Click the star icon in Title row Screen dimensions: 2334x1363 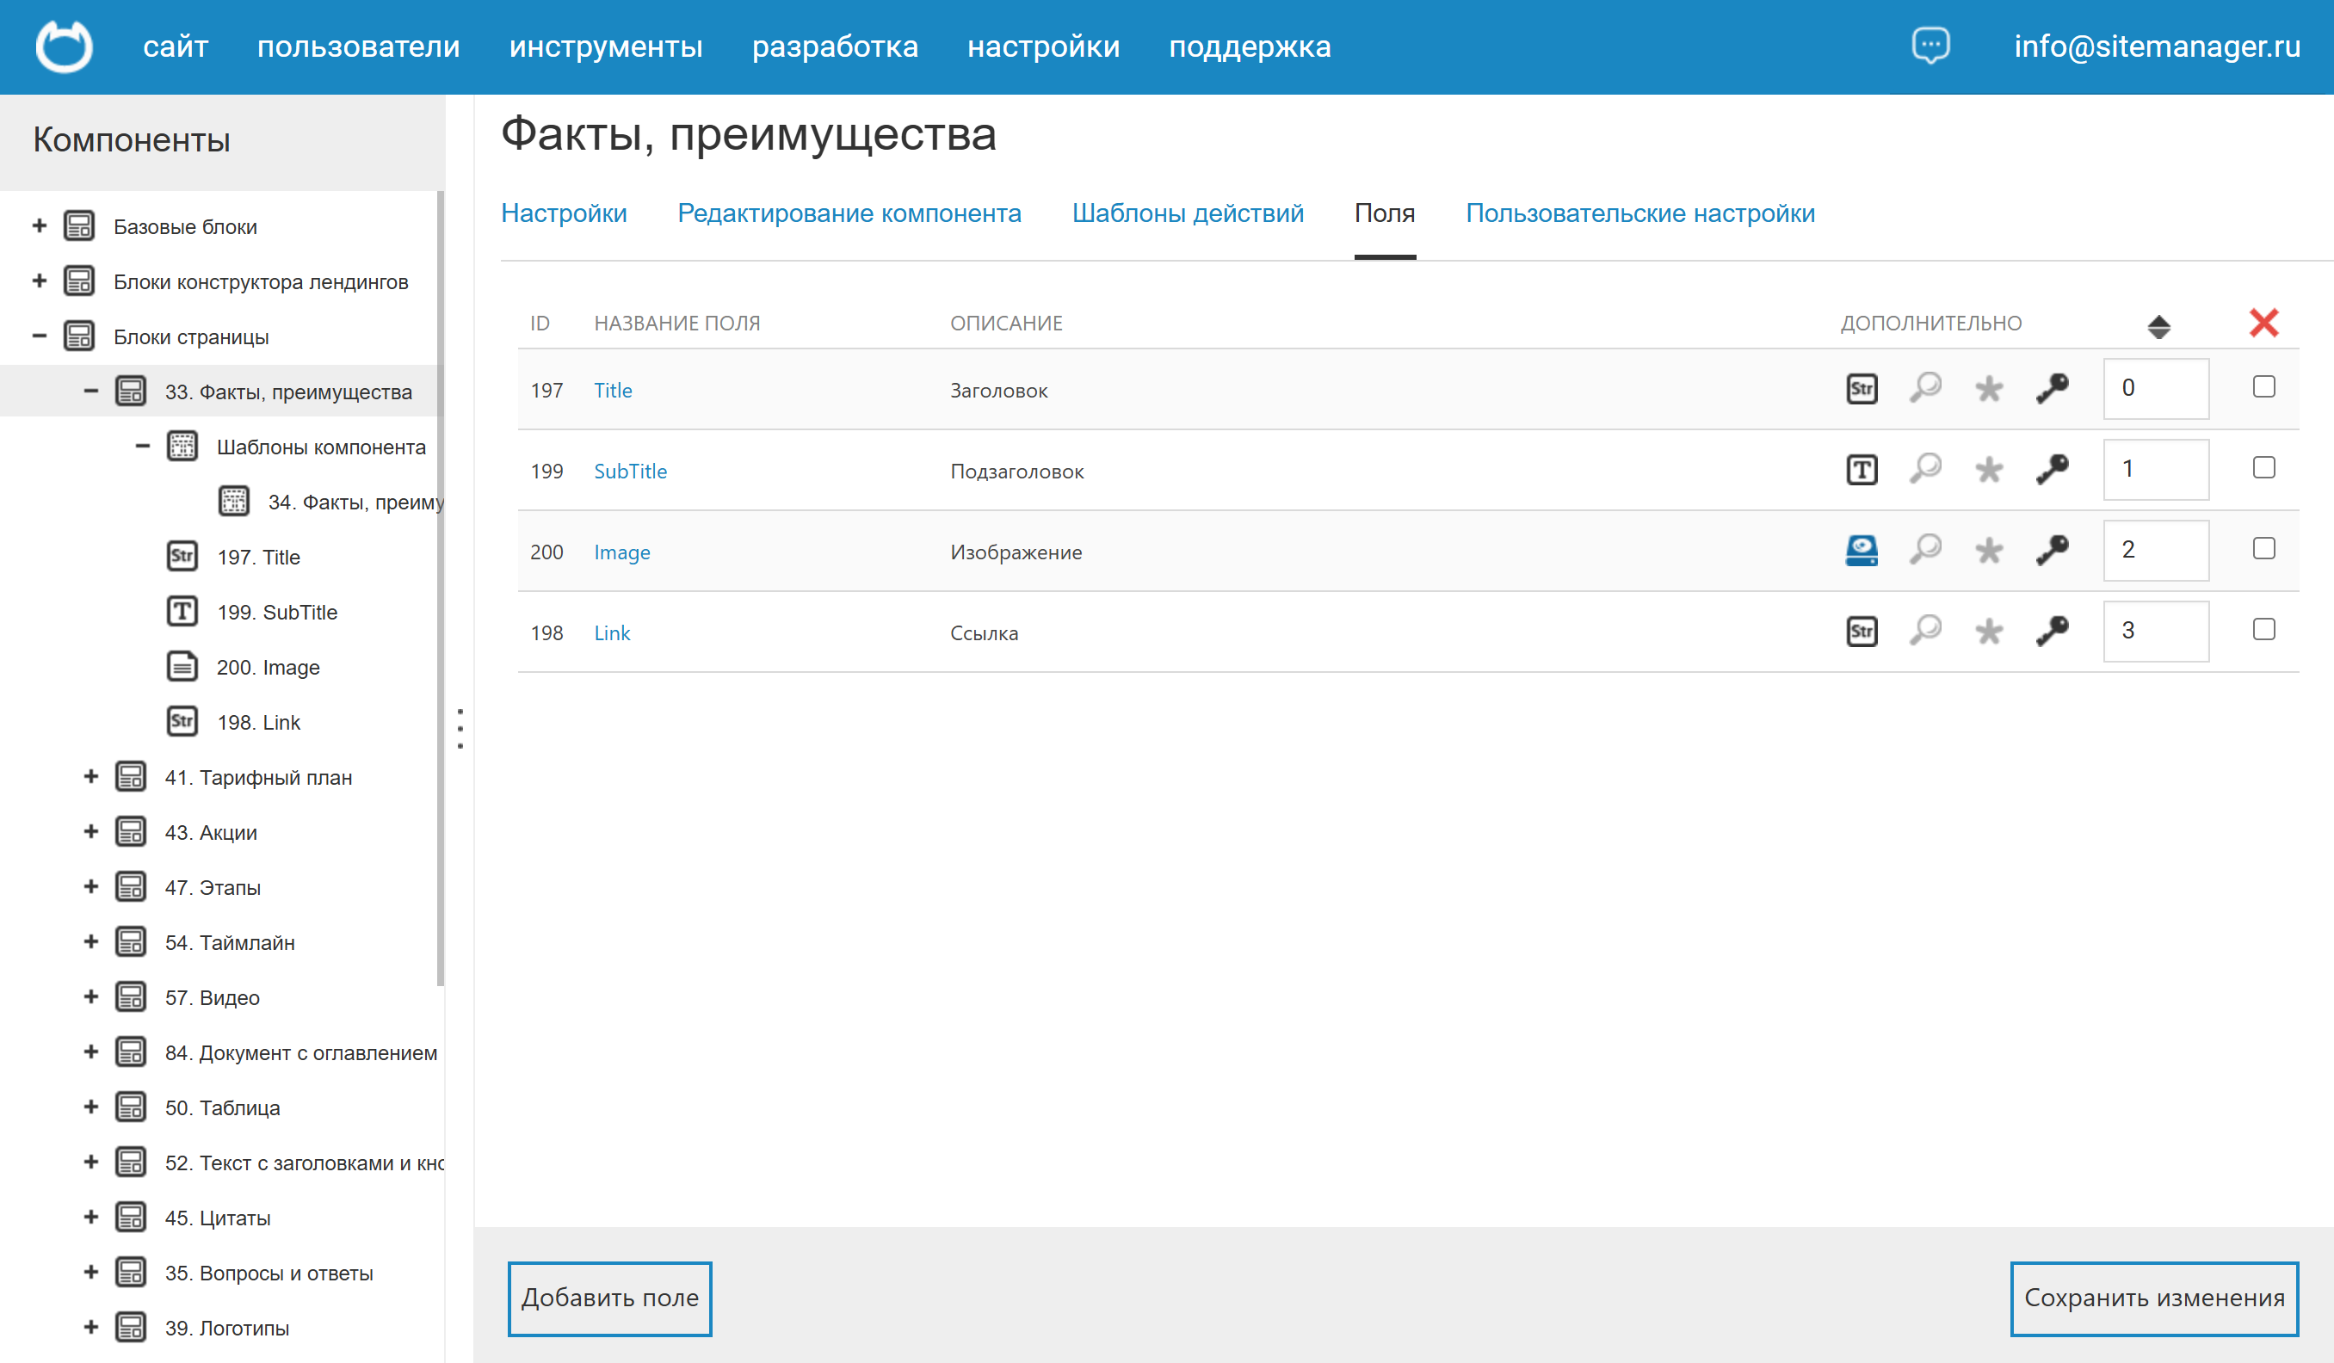(1989, 389)
